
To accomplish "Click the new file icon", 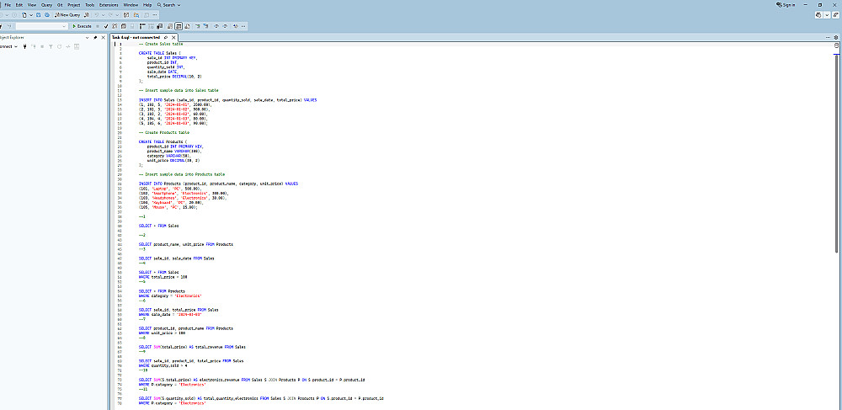I will click(x=24, y=15).
